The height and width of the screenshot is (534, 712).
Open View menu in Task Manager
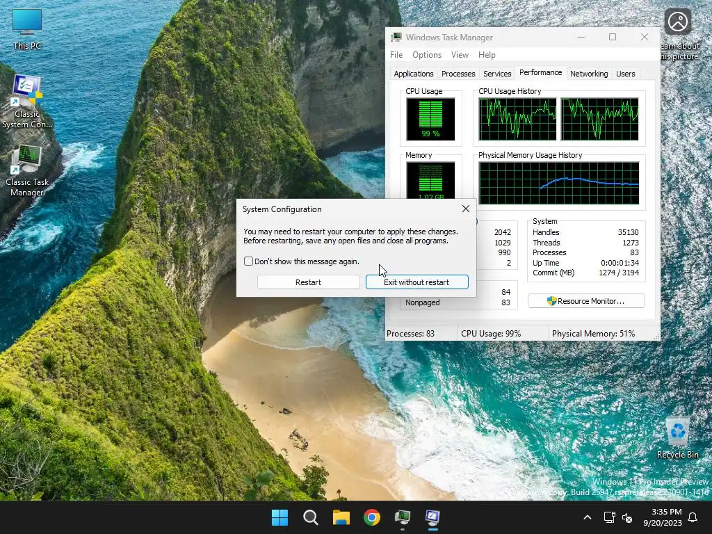(x=460, y=55)
